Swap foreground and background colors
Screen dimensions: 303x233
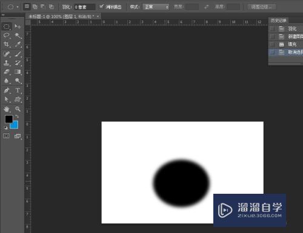(17, 116)
